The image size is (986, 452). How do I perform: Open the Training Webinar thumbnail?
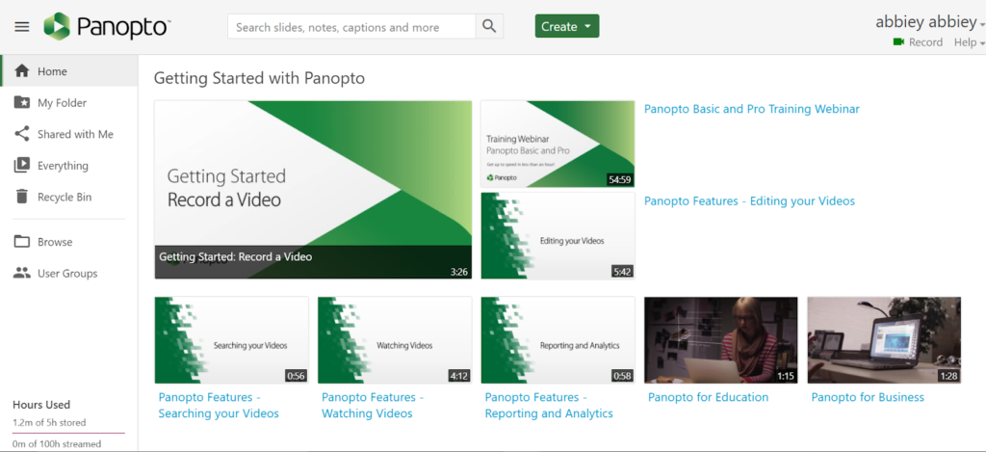558,144
